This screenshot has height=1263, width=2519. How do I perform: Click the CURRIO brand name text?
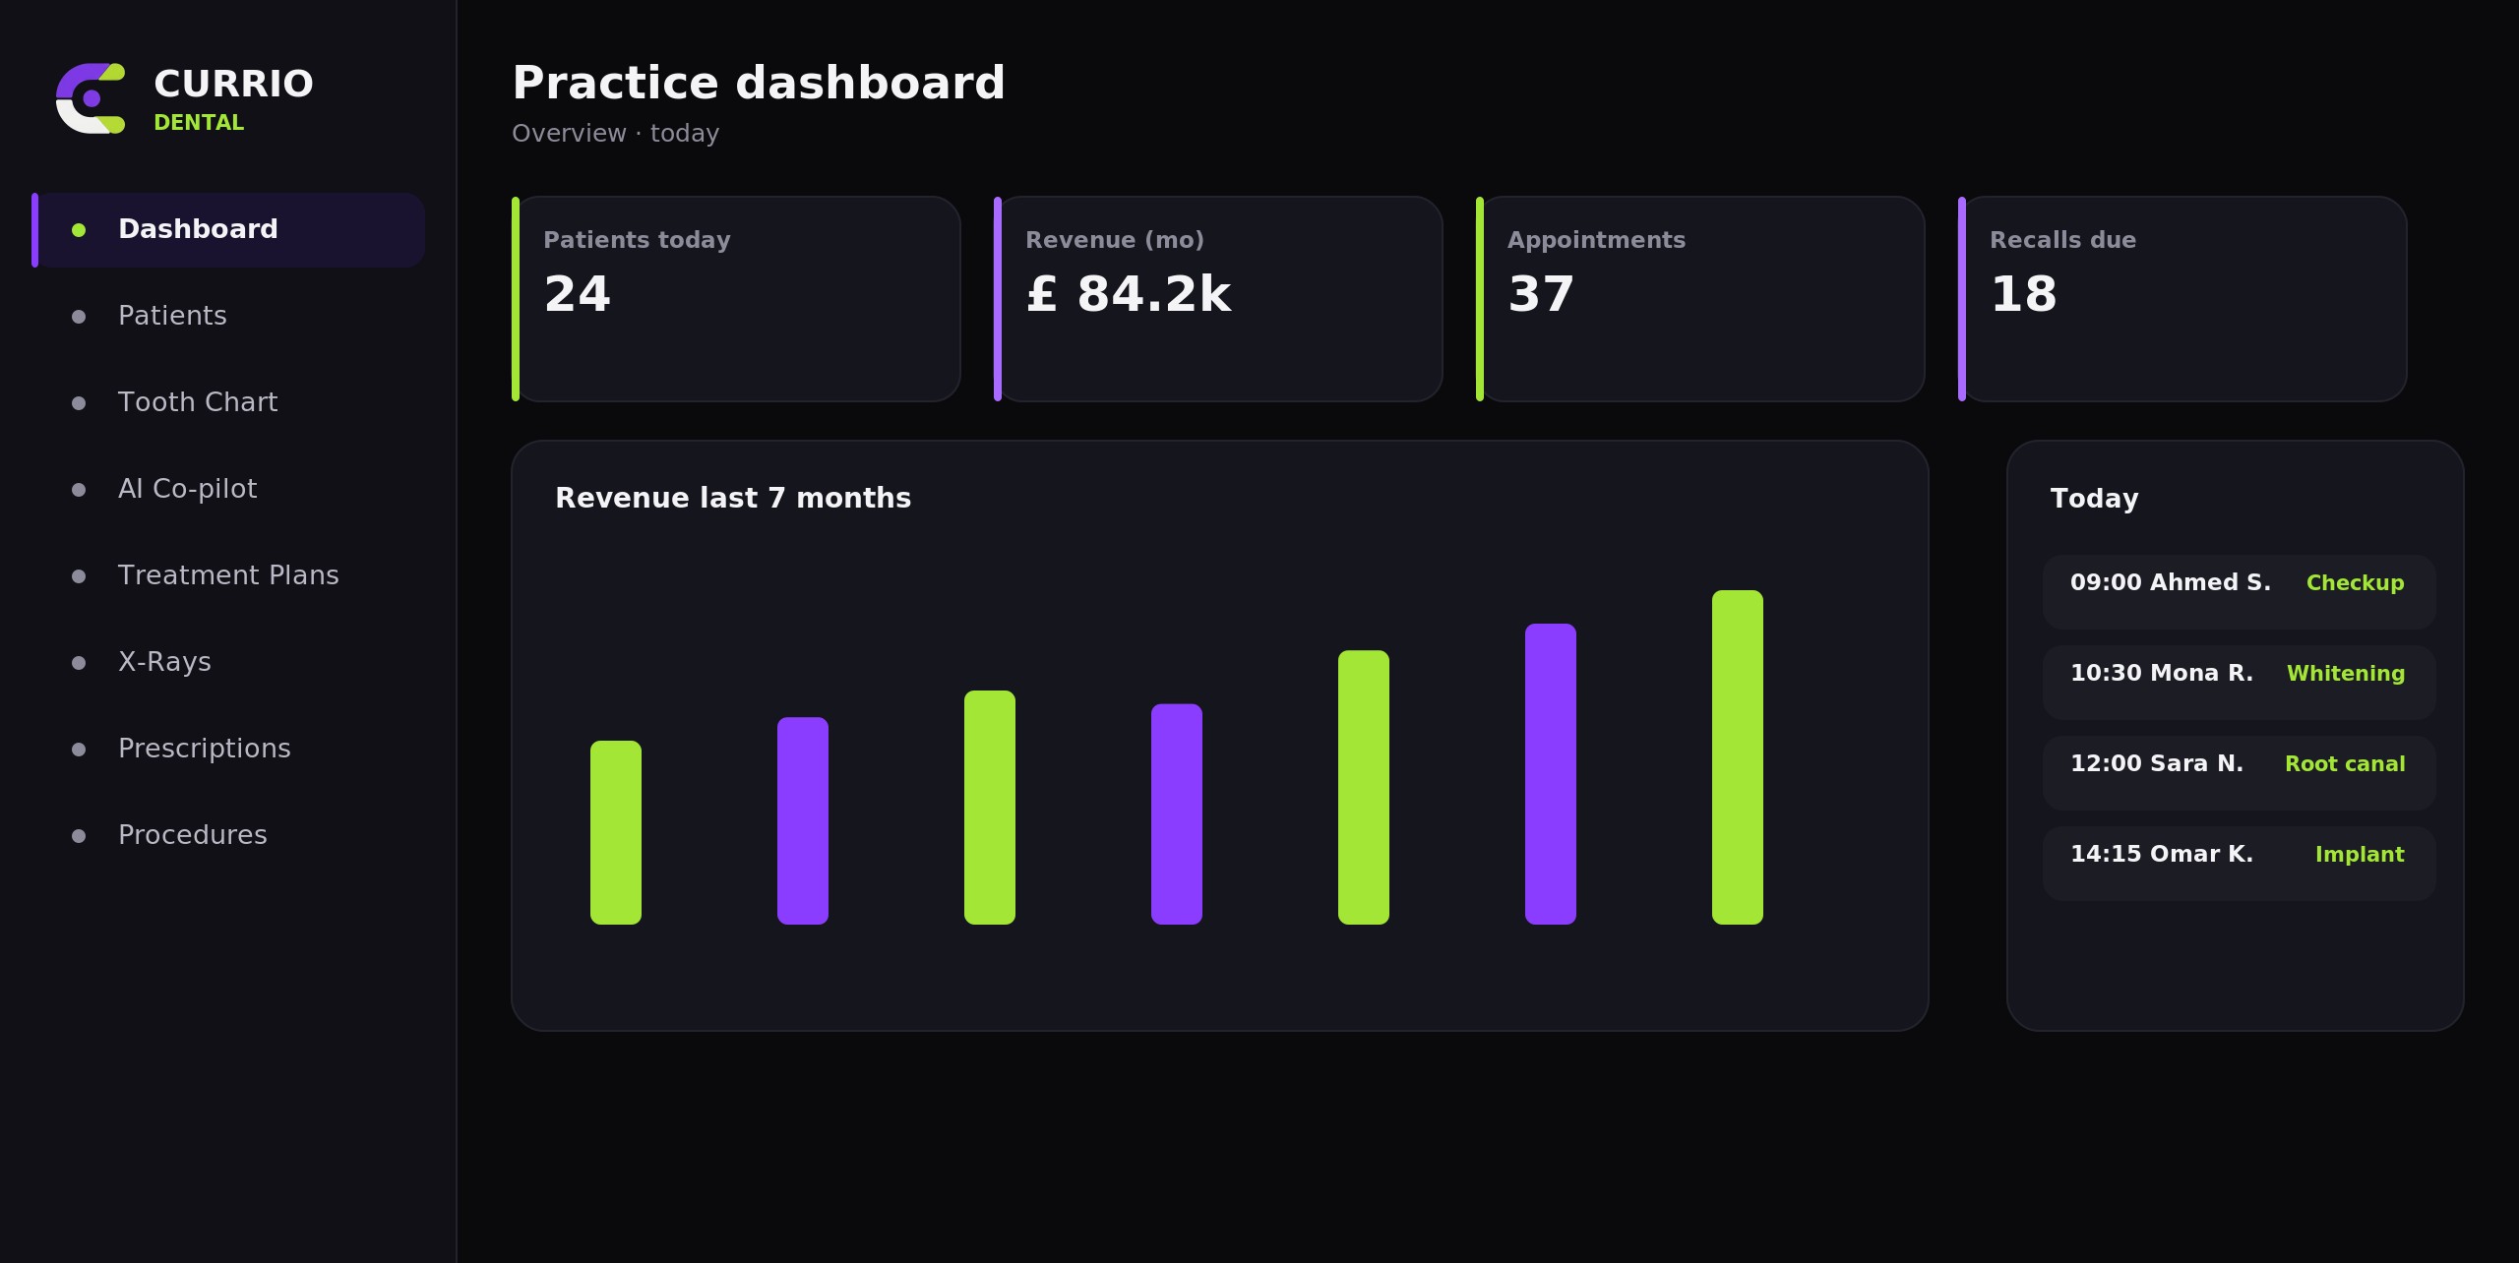233,85
